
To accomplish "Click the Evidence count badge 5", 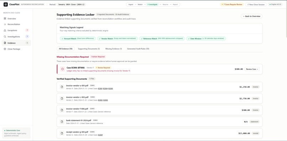I will [x=27, y=43].
